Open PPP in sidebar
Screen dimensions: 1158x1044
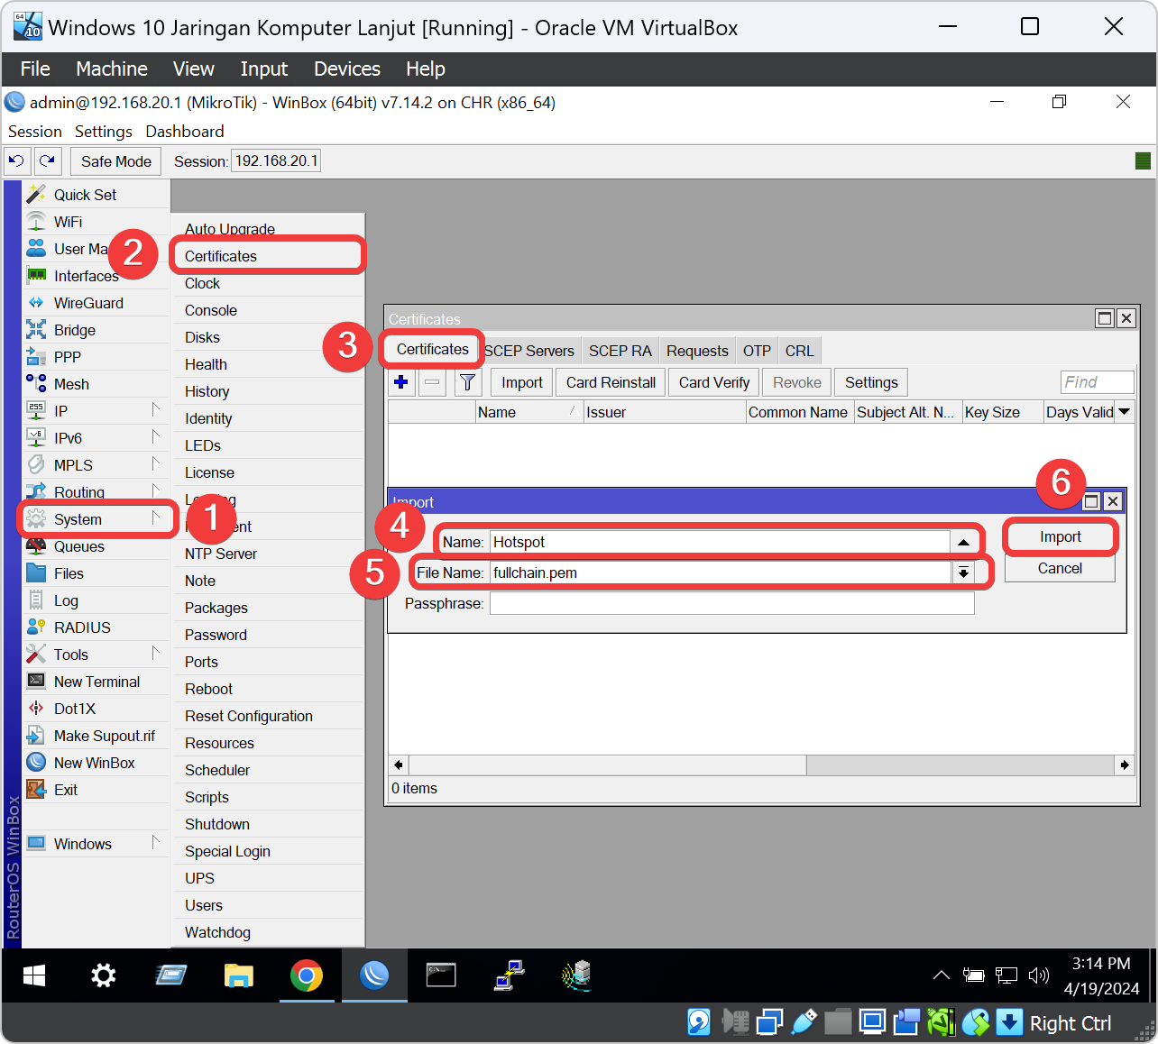[x=67, y=357]
